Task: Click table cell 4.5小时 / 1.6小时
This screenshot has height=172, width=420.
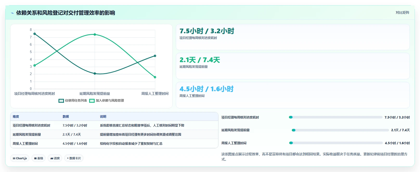Action: pos(75,144)
